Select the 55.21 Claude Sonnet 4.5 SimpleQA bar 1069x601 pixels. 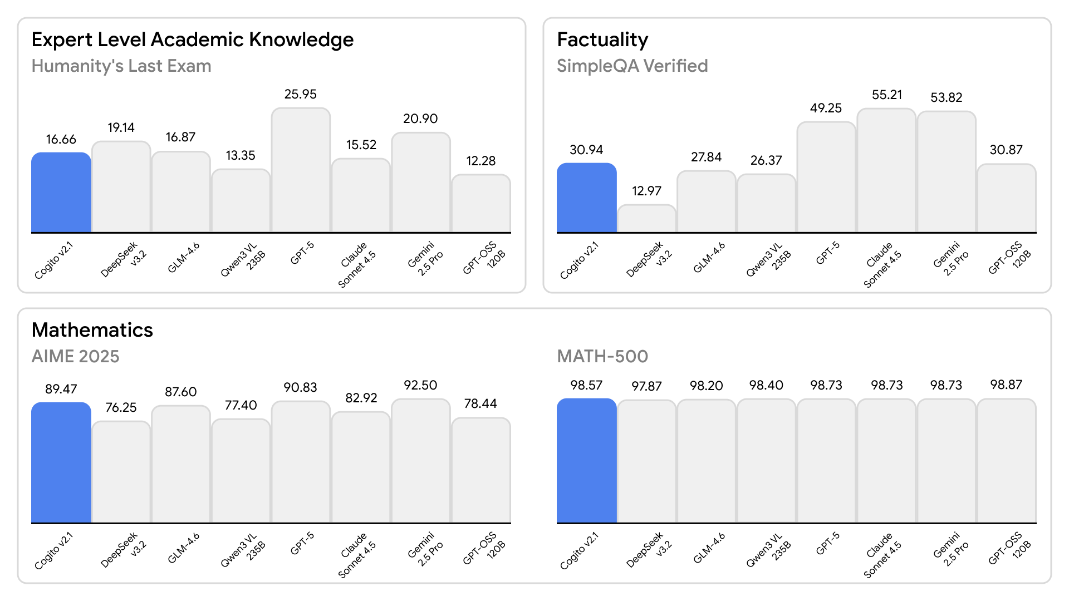click(x=886, y=170)
